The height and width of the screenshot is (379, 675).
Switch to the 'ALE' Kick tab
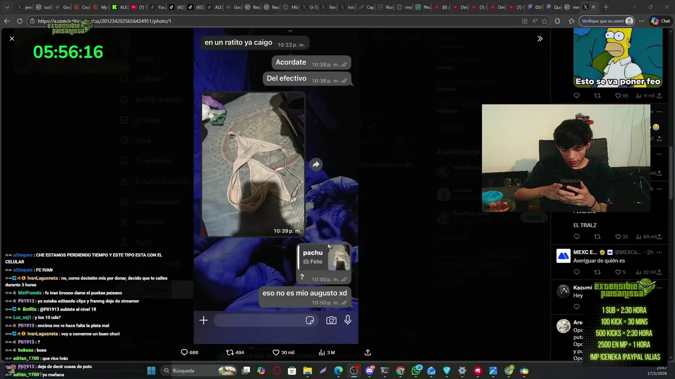(x=120, y=7)
